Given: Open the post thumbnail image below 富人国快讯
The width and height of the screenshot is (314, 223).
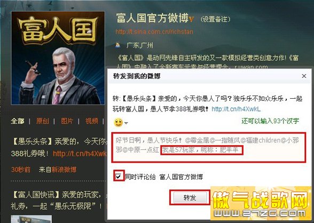Looking at the screenshot, I should (x=31, y=219).
